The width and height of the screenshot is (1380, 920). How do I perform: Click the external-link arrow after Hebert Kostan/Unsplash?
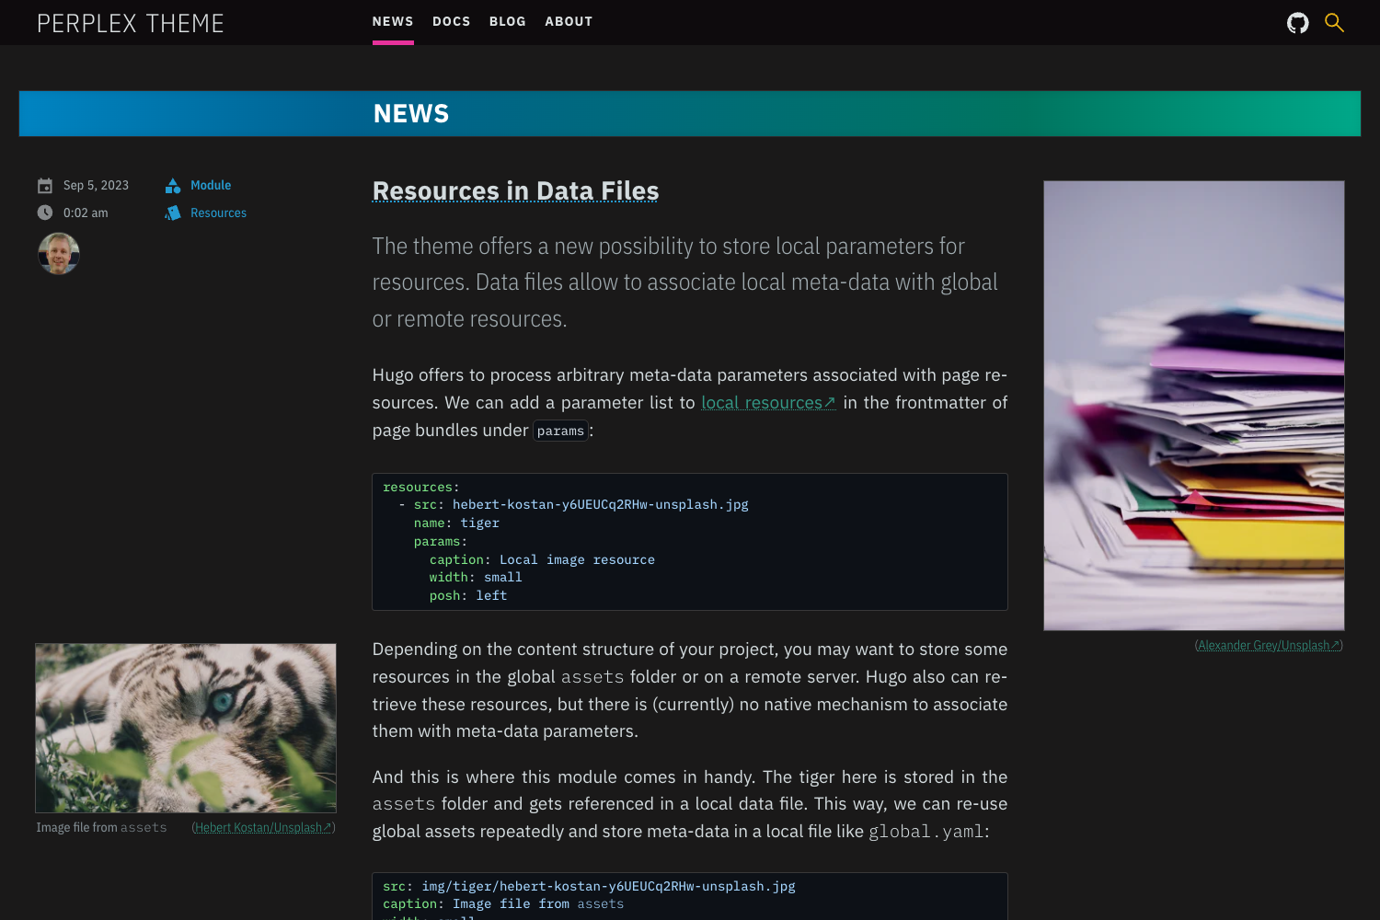[328, 827]
